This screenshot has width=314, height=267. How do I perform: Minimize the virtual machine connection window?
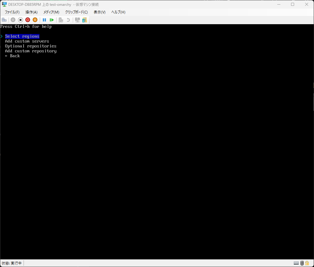point(279,4)
